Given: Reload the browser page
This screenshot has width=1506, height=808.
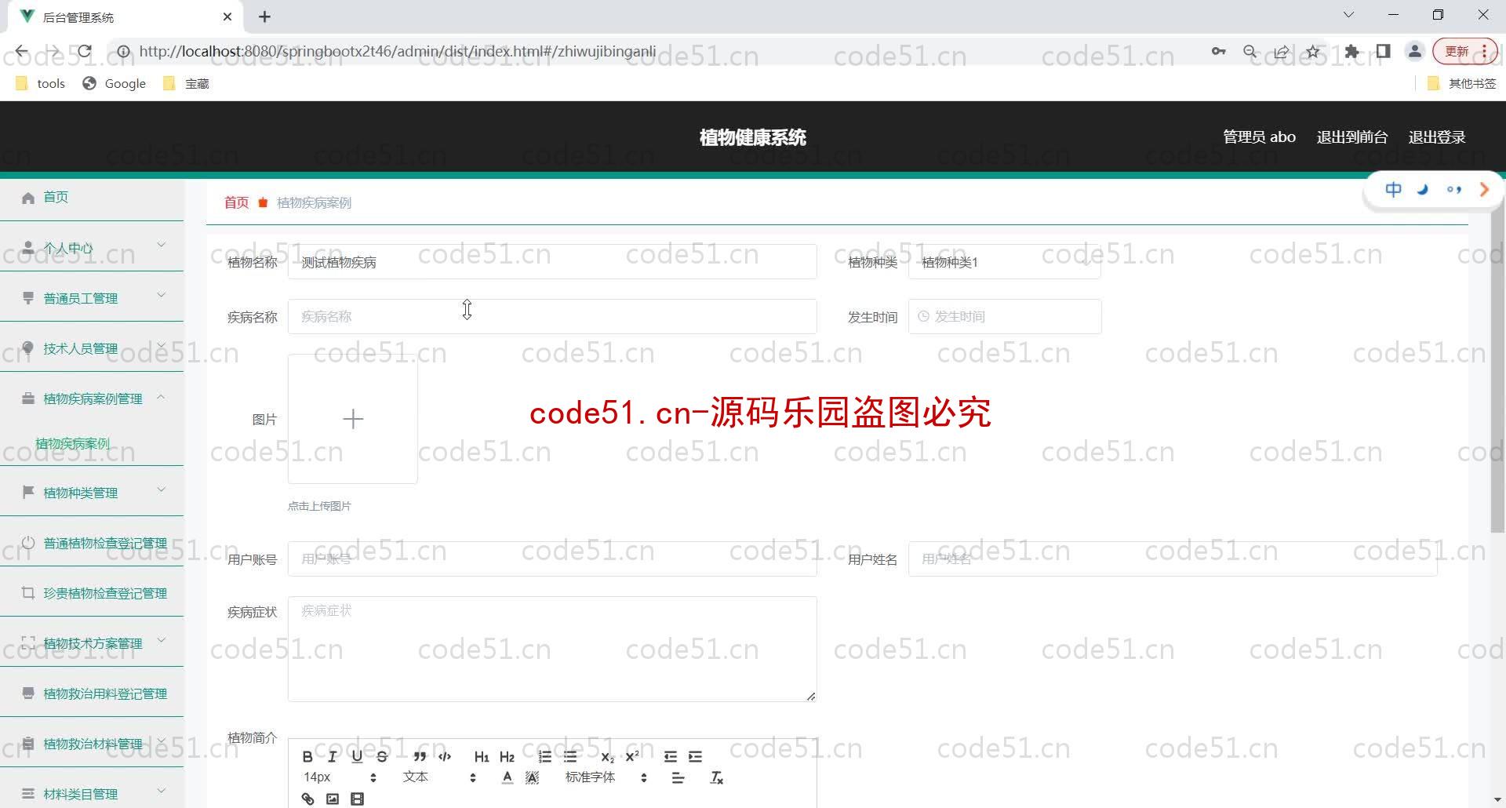Looking at the screenshot, I should coord(85,52).
